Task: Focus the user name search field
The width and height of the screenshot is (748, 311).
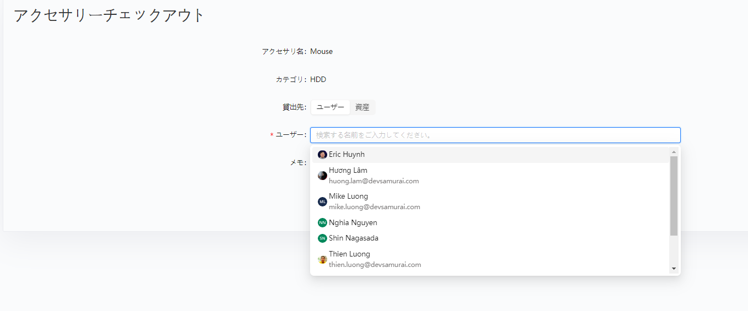Action: [x=495, y=135]
